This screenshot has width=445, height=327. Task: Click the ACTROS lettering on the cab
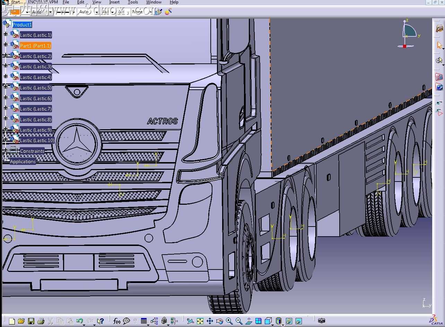coord(163,121)
